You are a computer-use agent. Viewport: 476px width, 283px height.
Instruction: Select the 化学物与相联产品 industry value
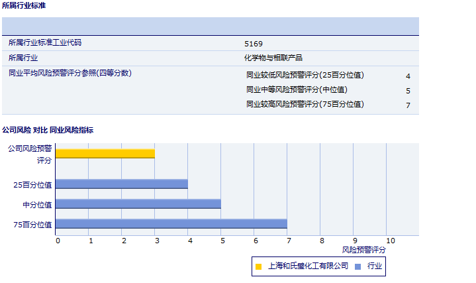tap(273, 58)
